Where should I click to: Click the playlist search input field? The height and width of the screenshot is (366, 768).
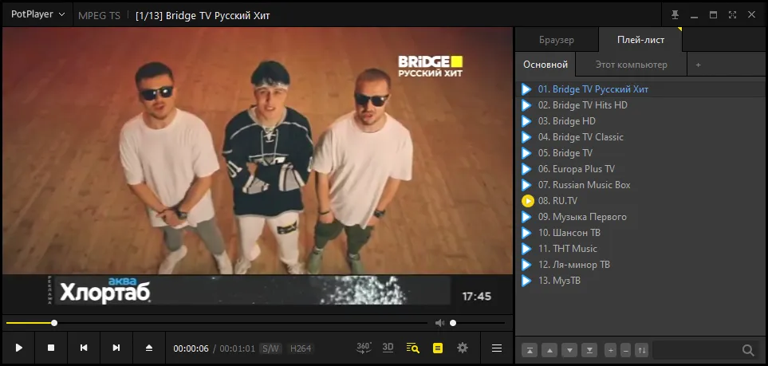coord(695,350)
